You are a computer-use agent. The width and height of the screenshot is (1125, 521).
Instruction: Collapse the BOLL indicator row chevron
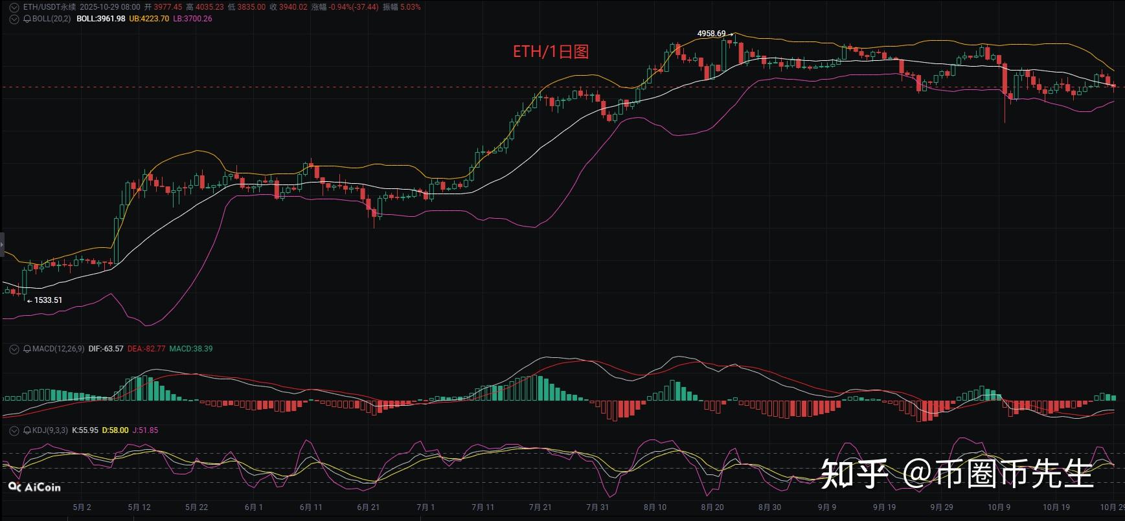14,19
